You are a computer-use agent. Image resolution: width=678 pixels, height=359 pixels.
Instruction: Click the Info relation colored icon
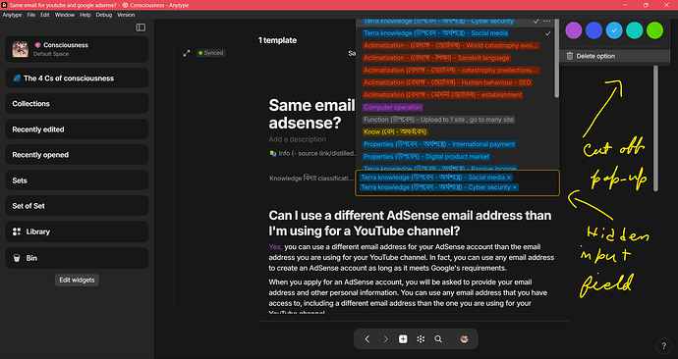tap(273, 153)
